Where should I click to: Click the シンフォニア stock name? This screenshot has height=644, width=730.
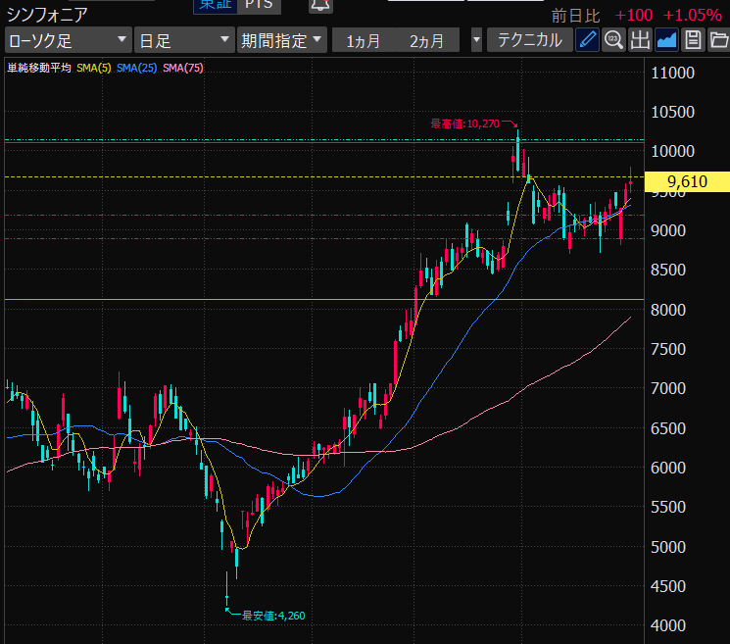[47, 15]
